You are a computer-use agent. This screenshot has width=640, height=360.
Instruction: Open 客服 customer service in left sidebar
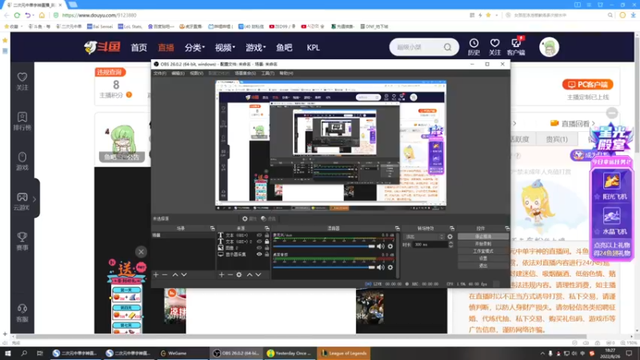[22, 313]
